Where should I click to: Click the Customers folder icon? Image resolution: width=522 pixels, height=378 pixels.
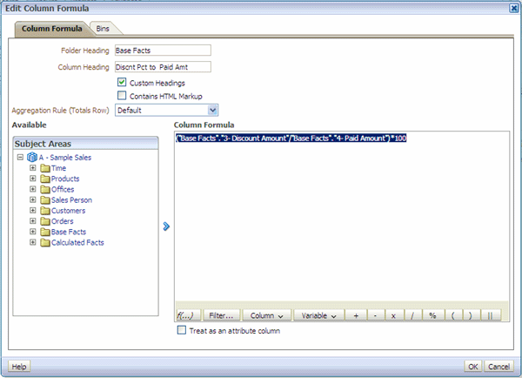(x=45, y=211)
